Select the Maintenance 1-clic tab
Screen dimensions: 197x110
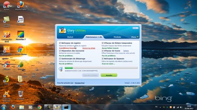point(94,37)
